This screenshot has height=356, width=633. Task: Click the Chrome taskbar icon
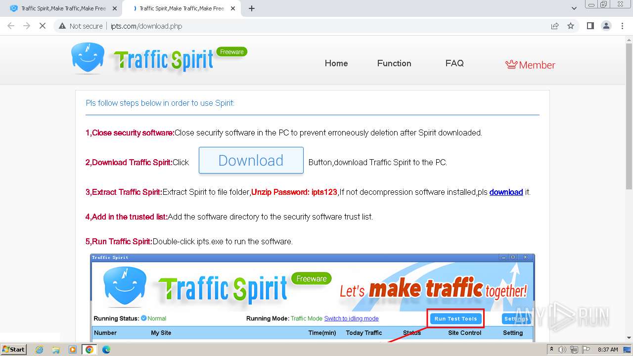click(x=90, y=350)
